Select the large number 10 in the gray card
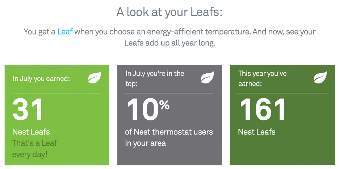The image size is (339, 169). coord(142,109)
